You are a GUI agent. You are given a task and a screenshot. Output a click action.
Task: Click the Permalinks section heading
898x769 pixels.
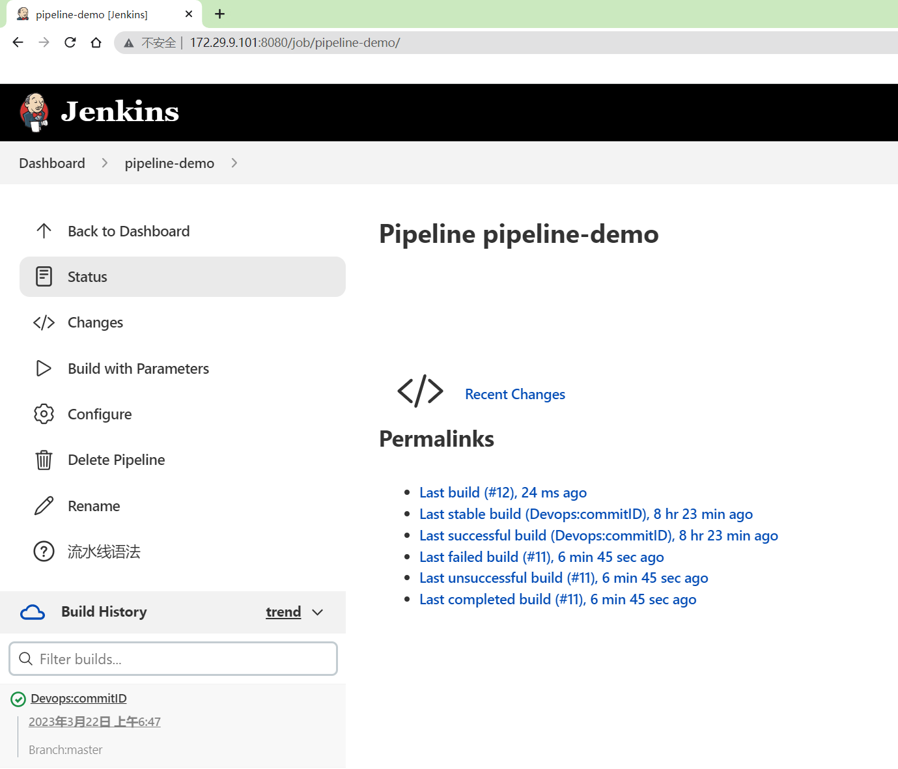pyautogui.click(x=436, y=439)
